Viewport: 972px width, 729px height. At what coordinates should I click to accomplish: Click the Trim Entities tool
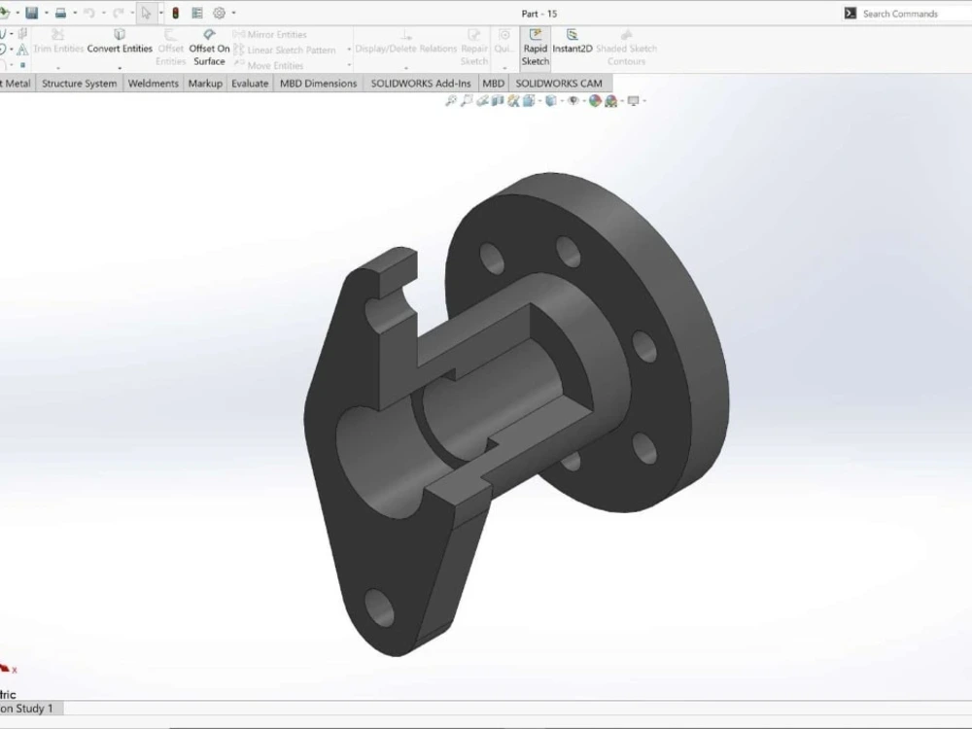(58, 41)
